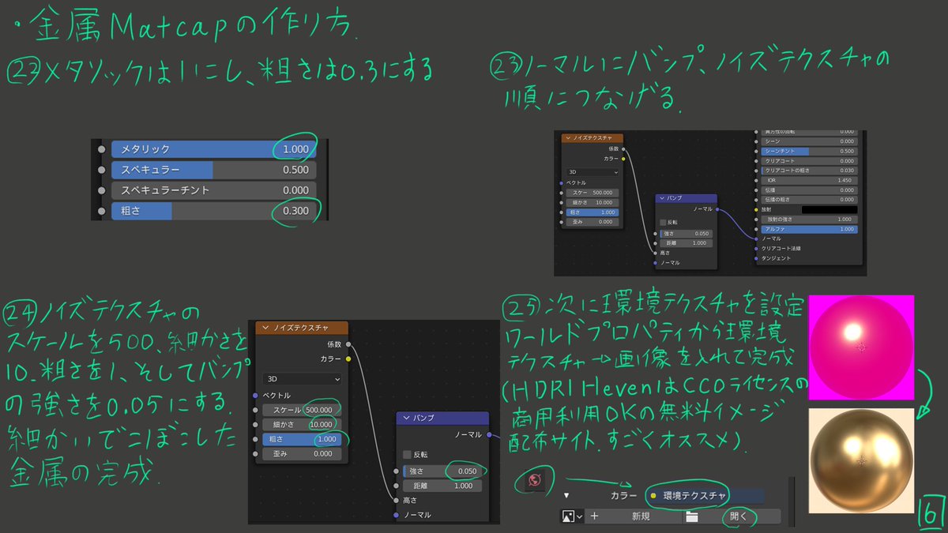The image size is (948, 533).
Task: Click スケール 500.000 field in small upper noise node
Action: coord(592,193)
